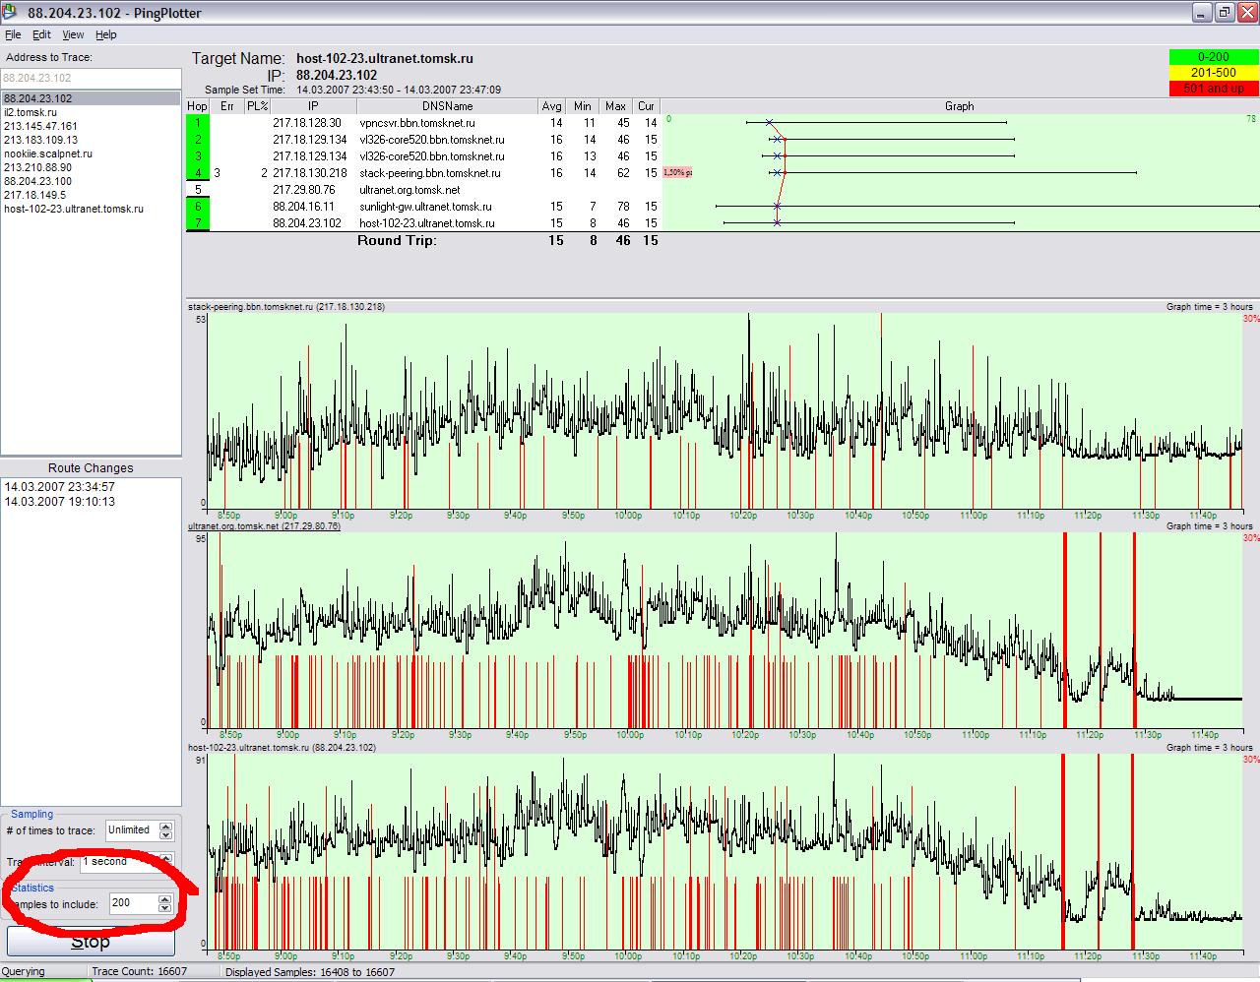Image resolution: width=1260 pixels, height=982 pixels.
Task: Open the Help menu
Action: [105, 34]
